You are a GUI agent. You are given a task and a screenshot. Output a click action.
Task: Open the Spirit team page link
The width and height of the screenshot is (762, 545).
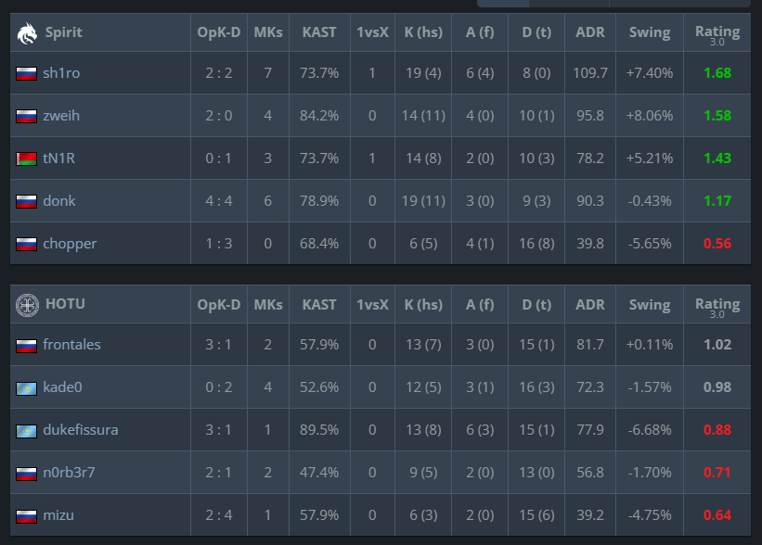[x=64, y=32]
